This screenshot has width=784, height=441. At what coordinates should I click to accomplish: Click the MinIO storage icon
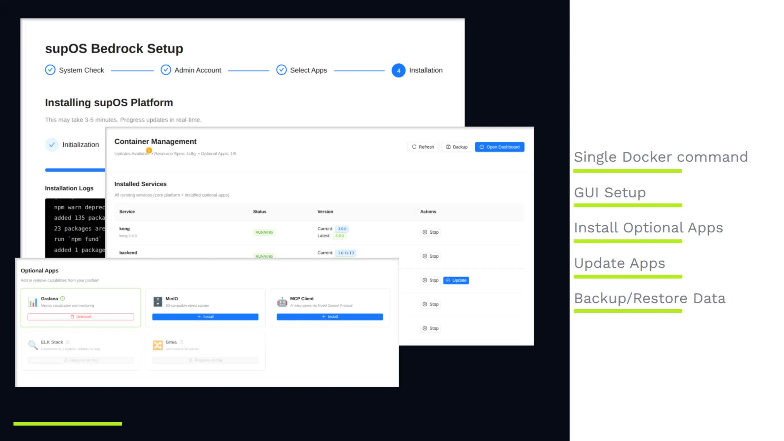pos(158,302)
